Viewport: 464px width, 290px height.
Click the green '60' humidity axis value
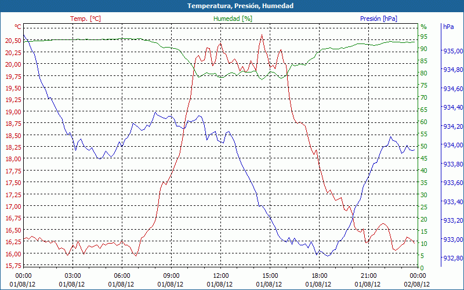(x=424, y=122)
